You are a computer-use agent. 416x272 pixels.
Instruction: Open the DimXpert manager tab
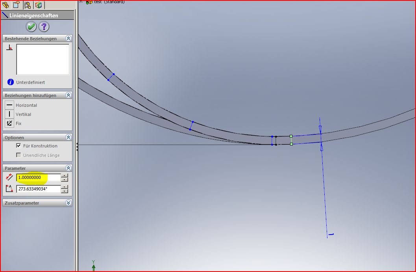[39, 4]
